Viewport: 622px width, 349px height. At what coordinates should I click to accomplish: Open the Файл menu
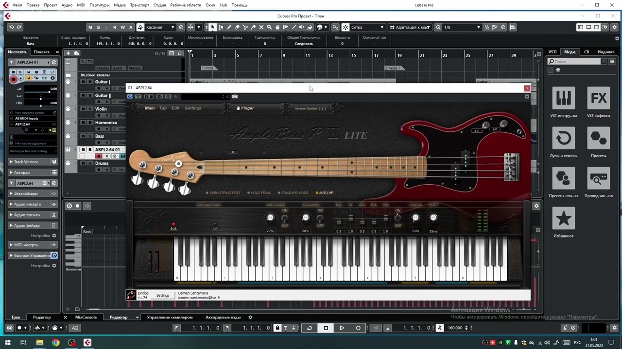(x=17, y=5)
